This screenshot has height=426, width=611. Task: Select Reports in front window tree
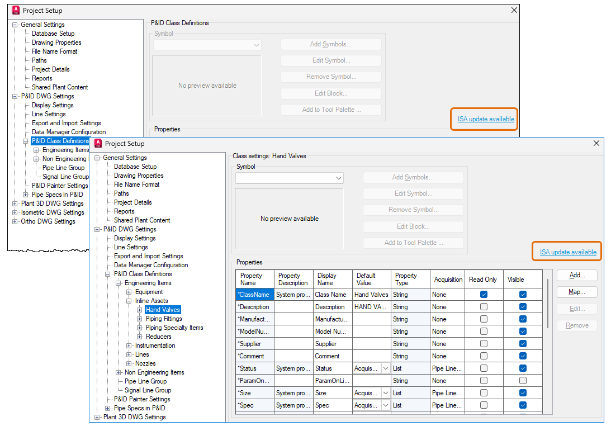click(x=124, y=211)
